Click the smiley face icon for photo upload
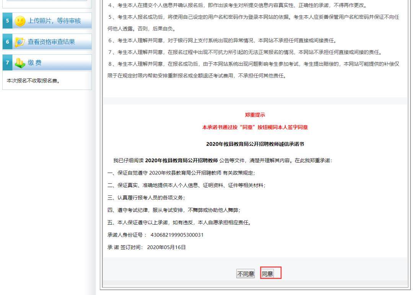This screenshot has height=295, width=413. [20, 21]
